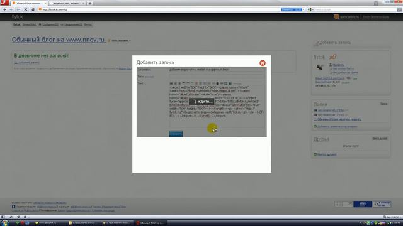
Task: Click the browser zoom control in status bar
Action: point(392,217)
